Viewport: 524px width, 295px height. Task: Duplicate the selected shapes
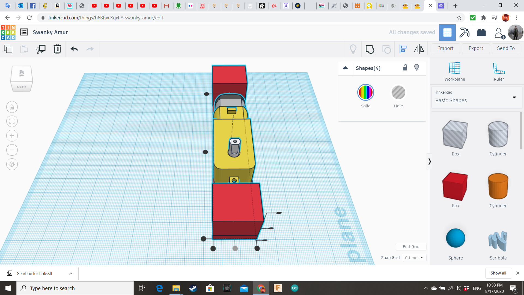(41, 49)
